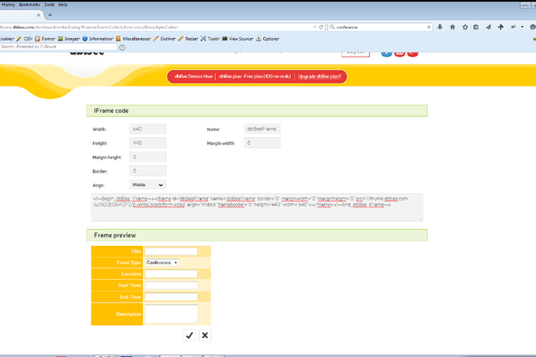Click the page address bar
Image resolution: width=536 pixels, height=357 pixels.
(155, 27)
